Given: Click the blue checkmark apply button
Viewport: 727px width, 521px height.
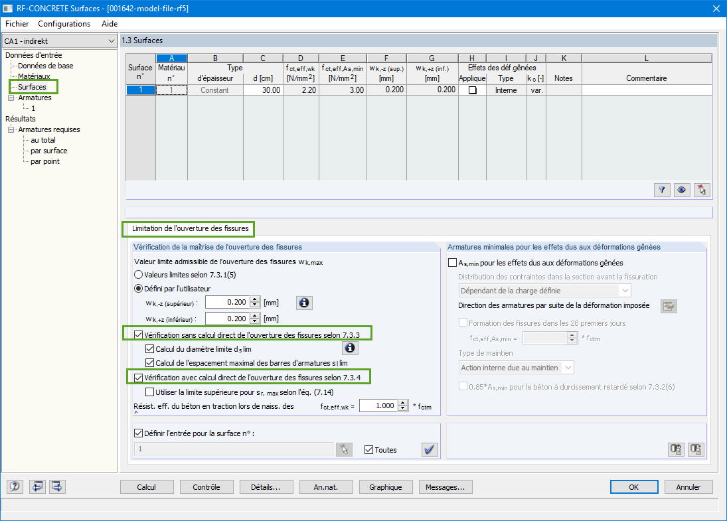Looking at the screenshot, I should tap(430, 449).
